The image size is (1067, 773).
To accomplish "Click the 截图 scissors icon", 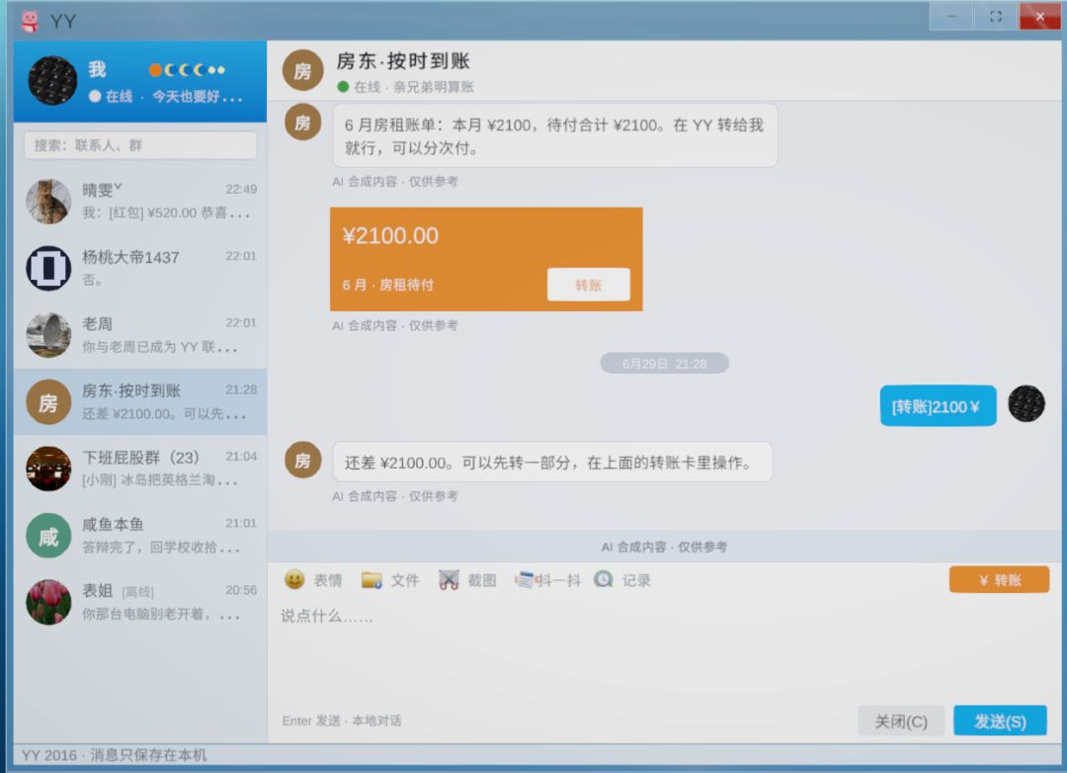I will [x=449, y=579].
